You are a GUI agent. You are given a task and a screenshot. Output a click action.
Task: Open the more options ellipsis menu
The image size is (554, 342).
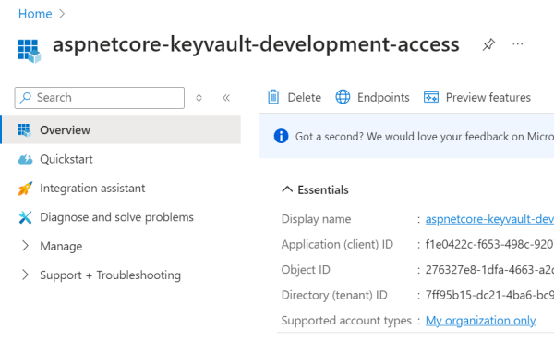518,44
